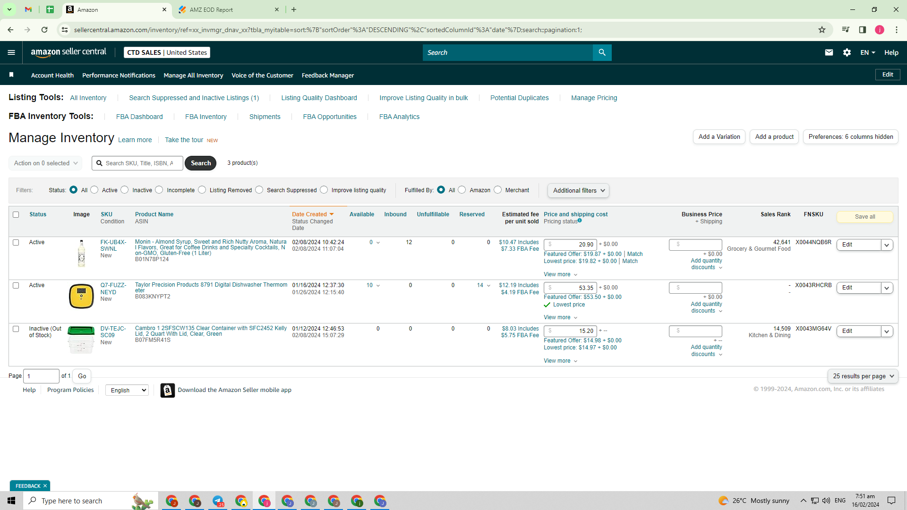Open the browser side panel icon
907x510 pixels.
pos(862,30)
